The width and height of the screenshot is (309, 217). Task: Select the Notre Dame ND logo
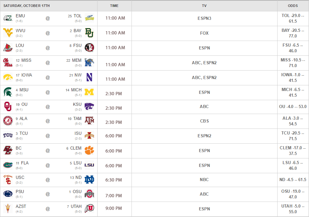pos(89,180)
